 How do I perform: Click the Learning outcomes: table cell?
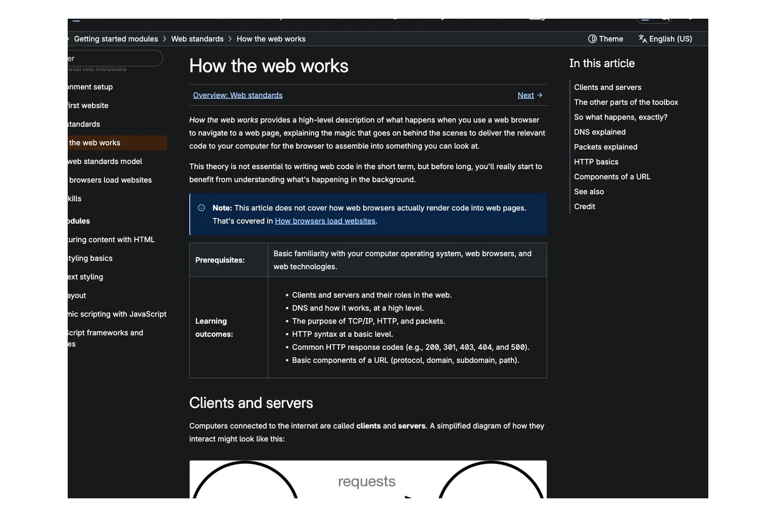click(x=228, y=328)
